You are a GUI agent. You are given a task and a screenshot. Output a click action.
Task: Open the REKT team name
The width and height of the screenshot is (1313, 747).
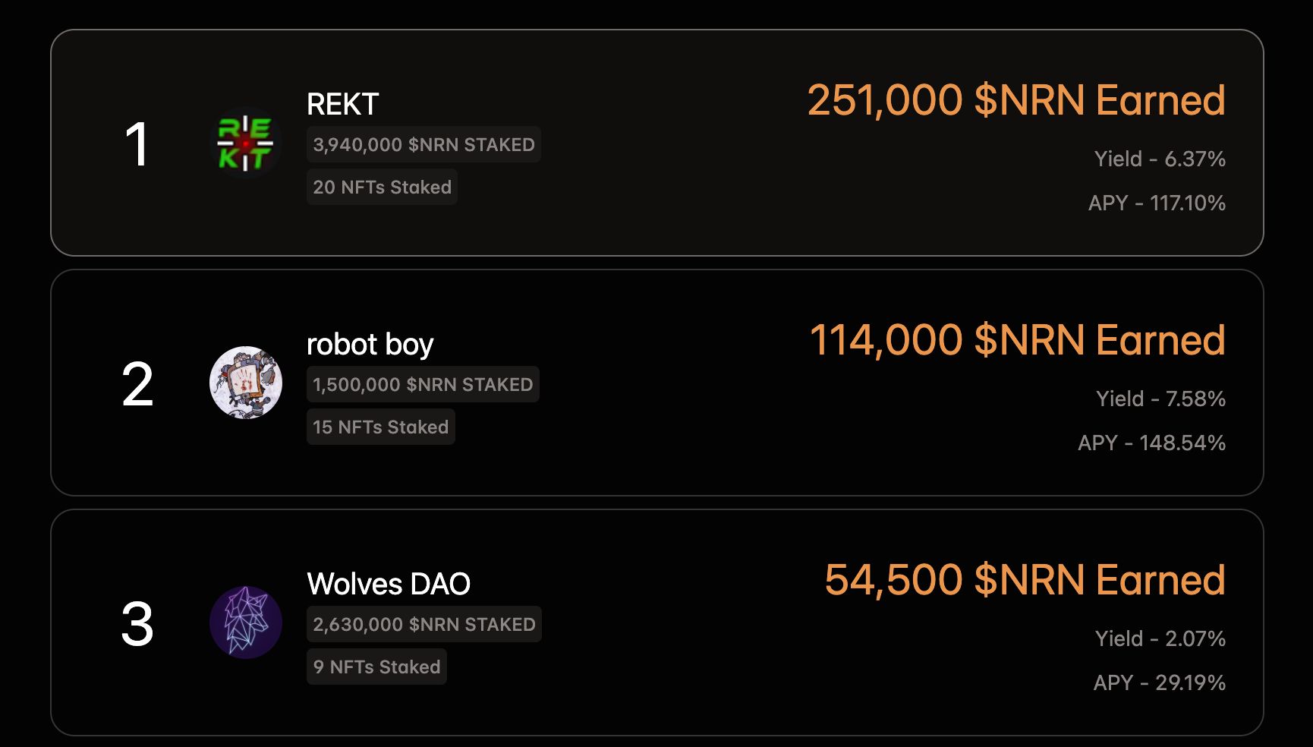(x=342, y=104)
